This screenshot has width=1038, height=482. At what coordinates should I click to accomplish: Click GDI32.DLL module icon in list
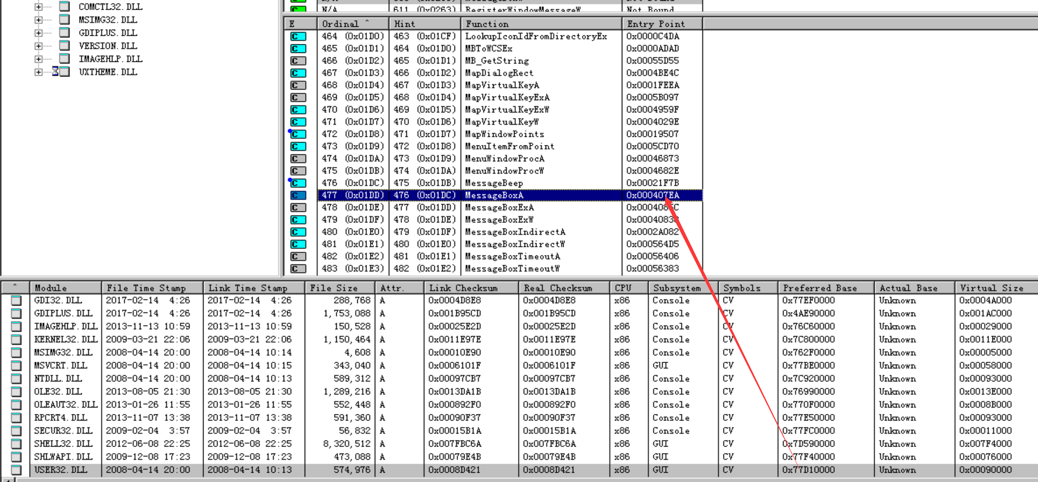point(16,300)
